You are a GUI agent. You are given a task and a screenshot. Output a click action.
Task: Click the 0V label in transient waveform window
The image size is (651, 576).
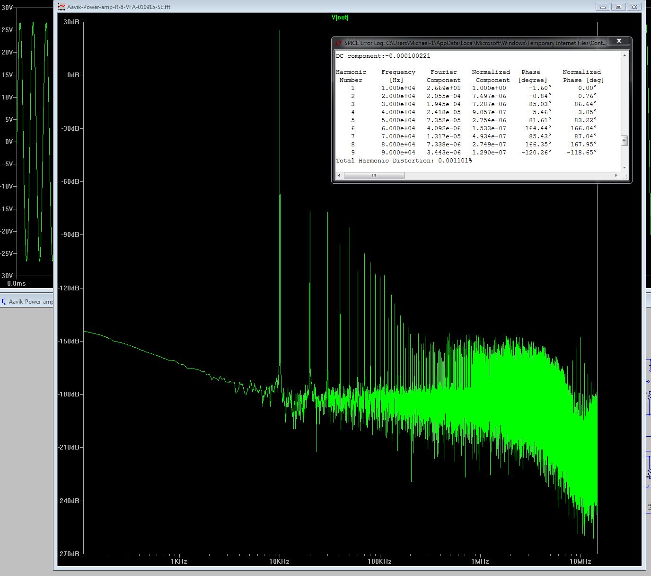[x=9, y=142]
